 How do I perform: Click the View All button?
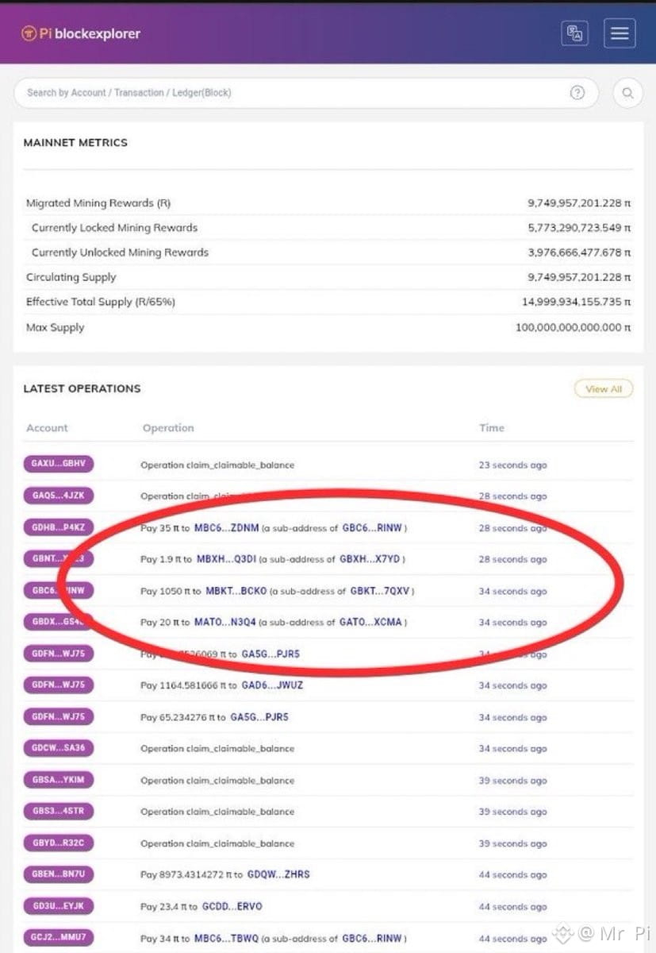(x=604, y=389)
